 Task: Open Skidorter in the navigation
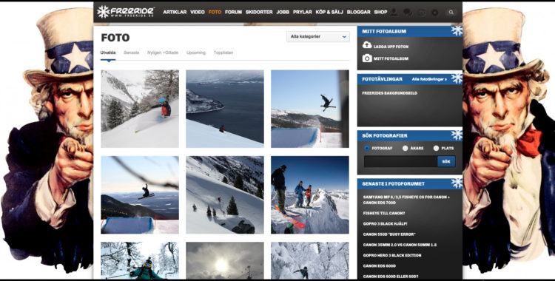[259, 12]
